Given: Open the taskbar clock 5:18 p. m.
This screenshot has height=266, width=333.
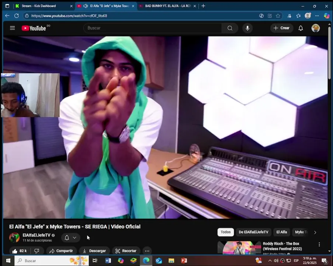Looking at the screenshot, I should (310, 260).
